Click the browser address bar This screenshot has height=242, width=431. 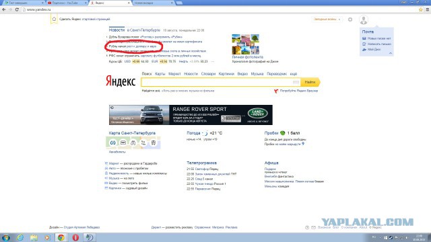click(x=220, y=9)
